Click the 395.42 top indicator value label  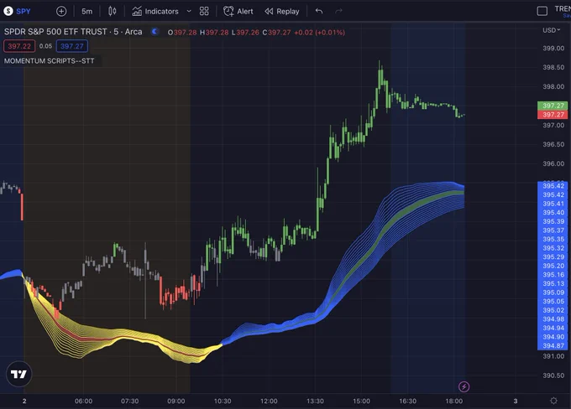[x=553, y=186]
